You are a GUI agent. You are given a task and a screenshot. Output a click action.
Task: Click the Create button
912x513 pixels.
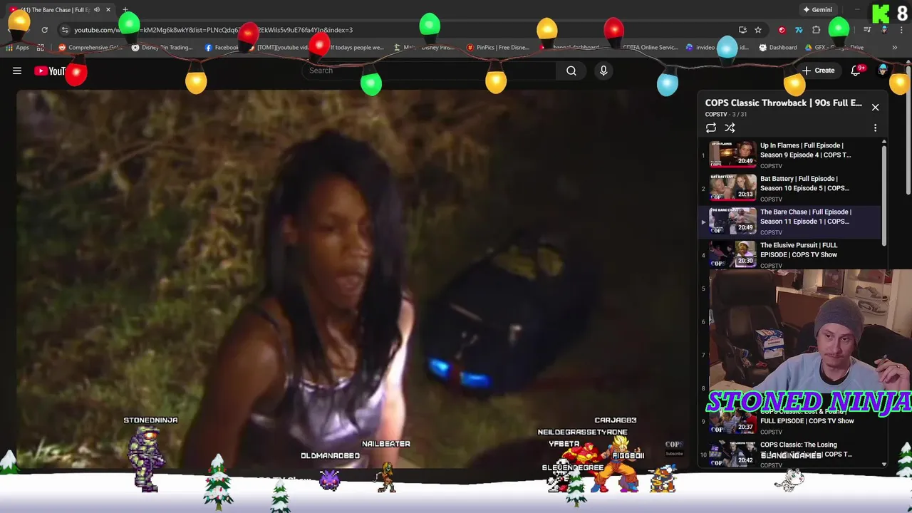[x=818, y=71]
